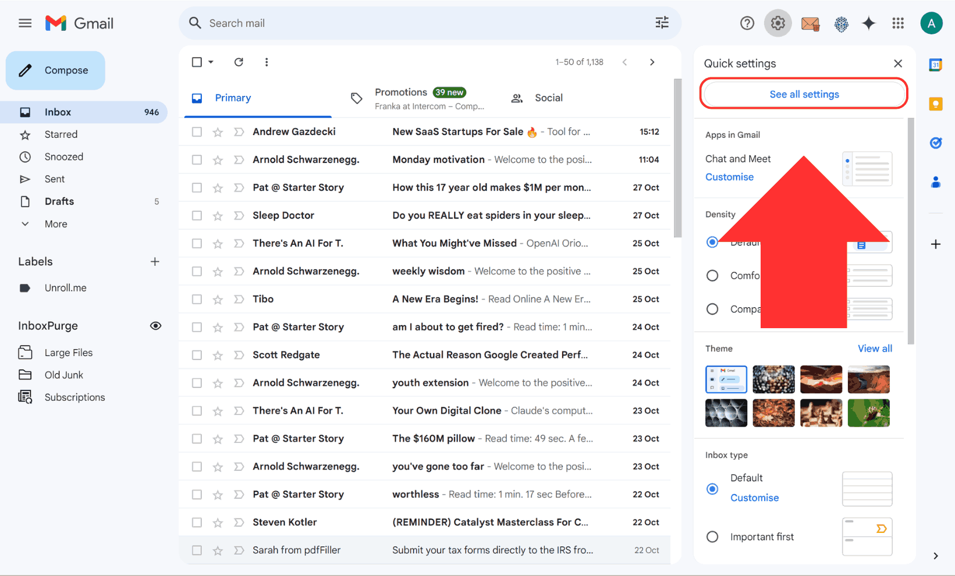955x576 pixels.
Task: Toggle the InboxPurge visibility eye
Action: coord(155,326)
